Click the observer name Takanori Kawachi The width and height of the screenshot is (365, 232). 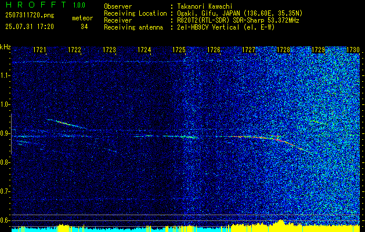pyautogui.click(x=205, y=6)
